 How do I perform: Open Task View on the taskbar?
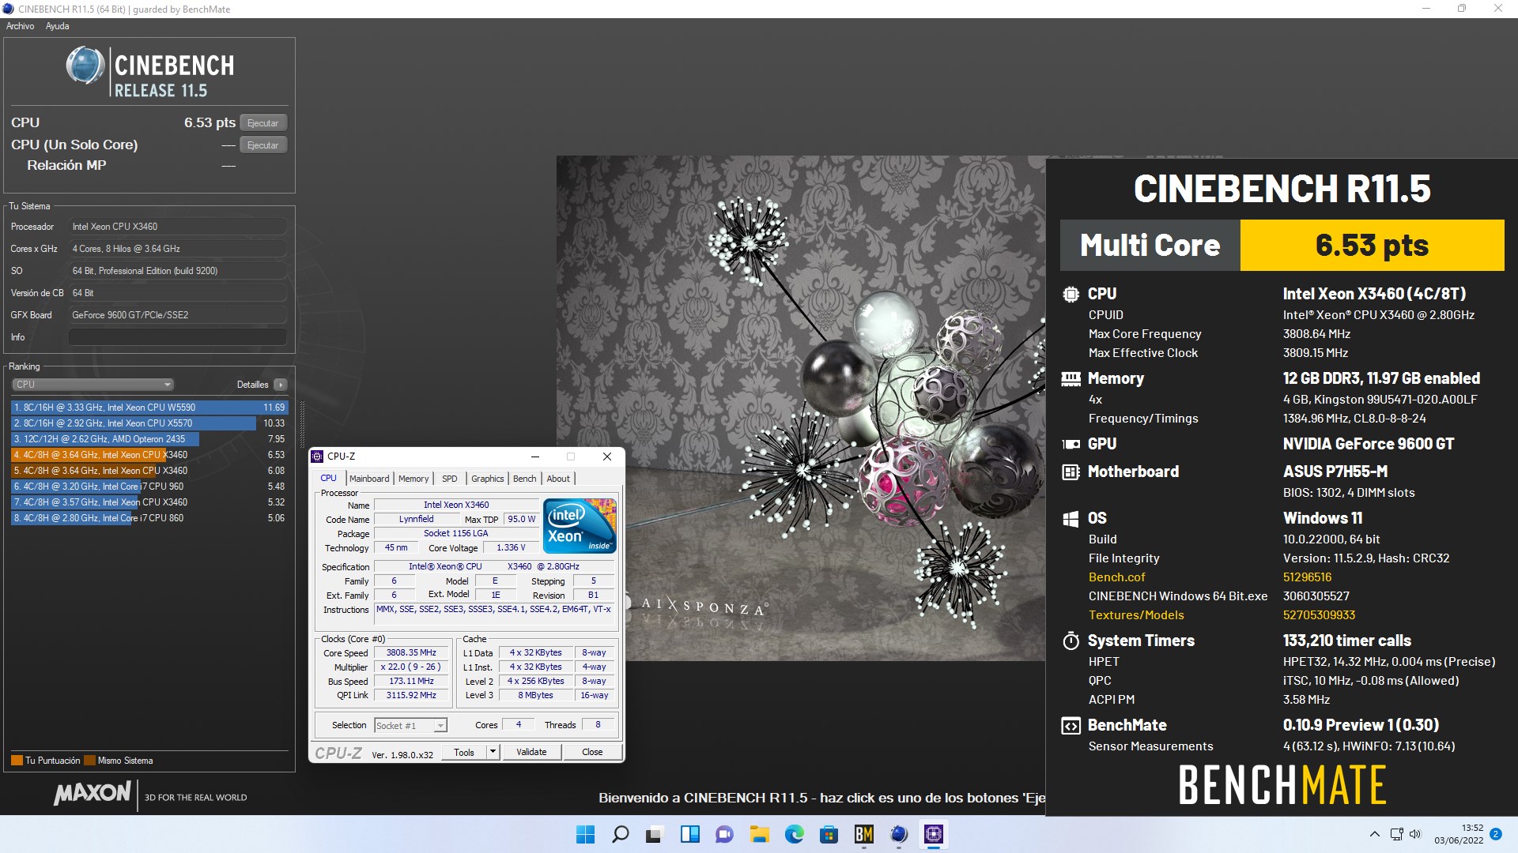point(655,835)
